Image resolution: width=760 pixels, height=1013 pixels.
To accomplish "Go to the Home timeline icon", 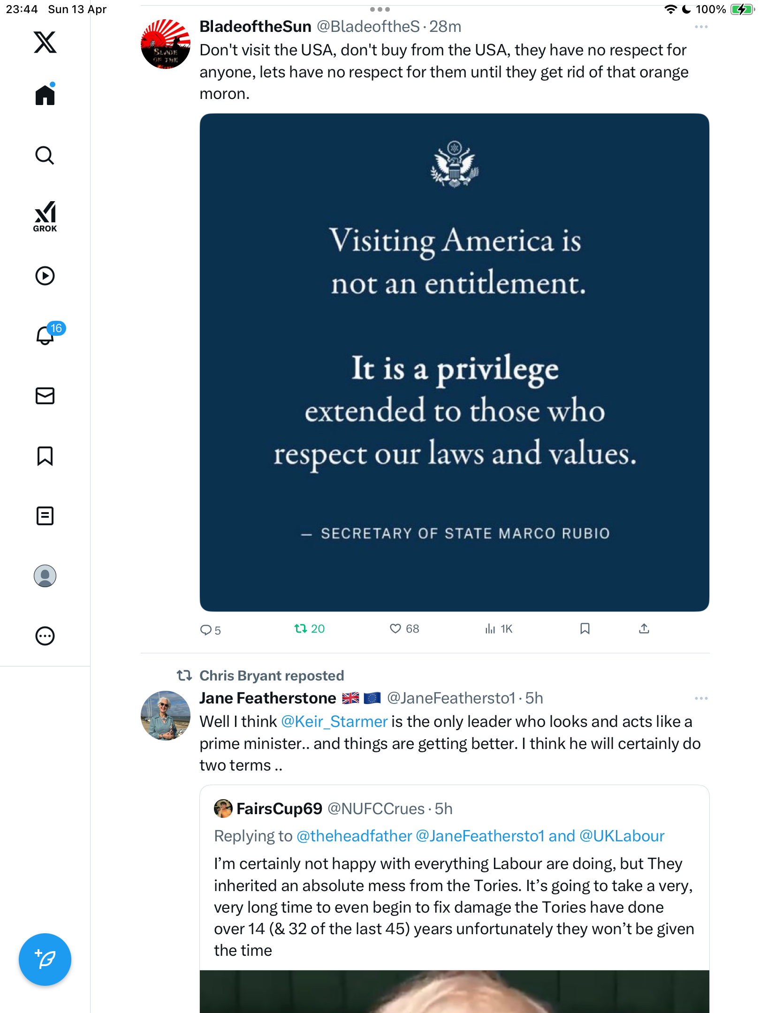I will pos(45,94).
